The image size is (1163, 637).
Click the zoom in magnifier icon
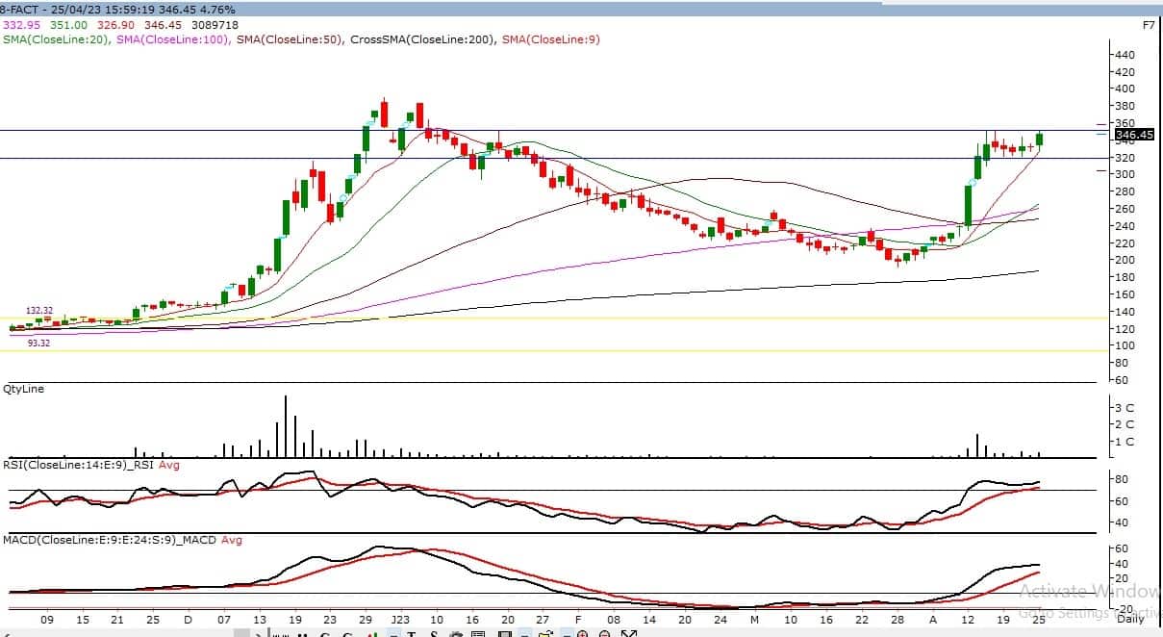(582, 634)
